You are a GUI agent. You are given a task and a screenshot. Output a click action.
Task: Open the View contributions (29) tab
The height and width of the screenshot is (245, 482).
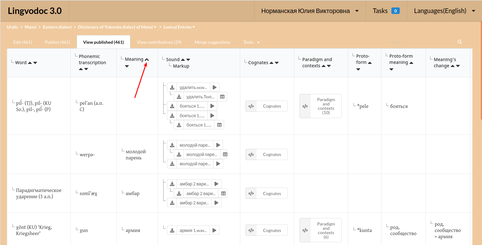tap(159, 42)
